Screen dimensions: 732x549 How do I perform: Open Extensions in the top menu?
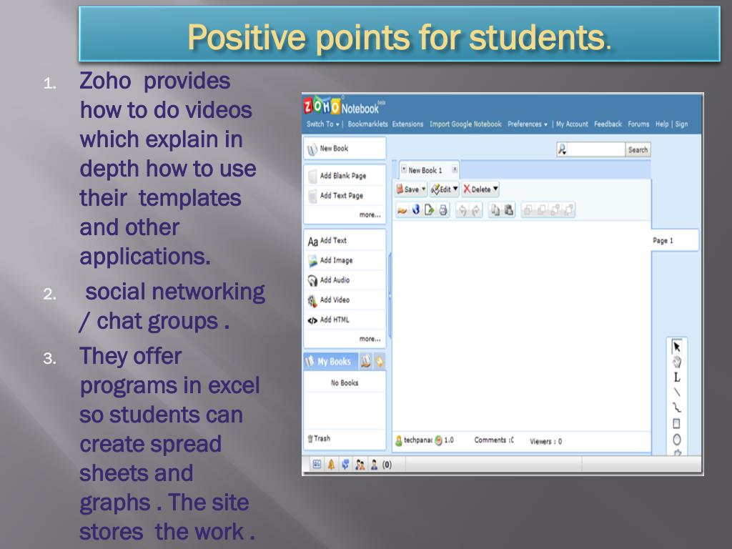coord(407,124)
